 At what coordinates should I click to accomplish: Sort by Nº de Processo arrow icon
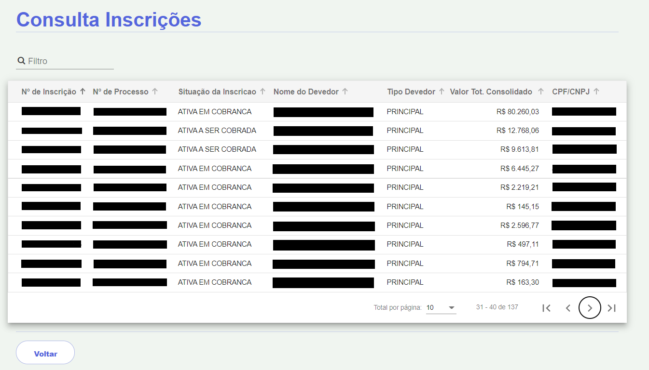pyautogui.click(x=155, y=92)
